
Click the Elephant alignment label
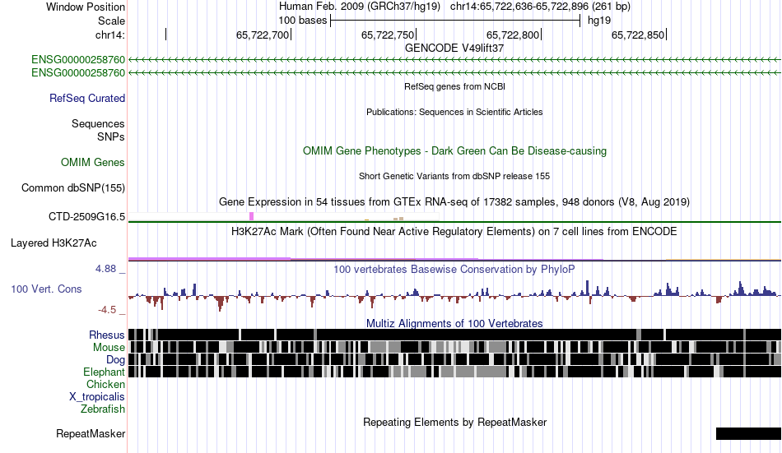(x=104, y=372)
